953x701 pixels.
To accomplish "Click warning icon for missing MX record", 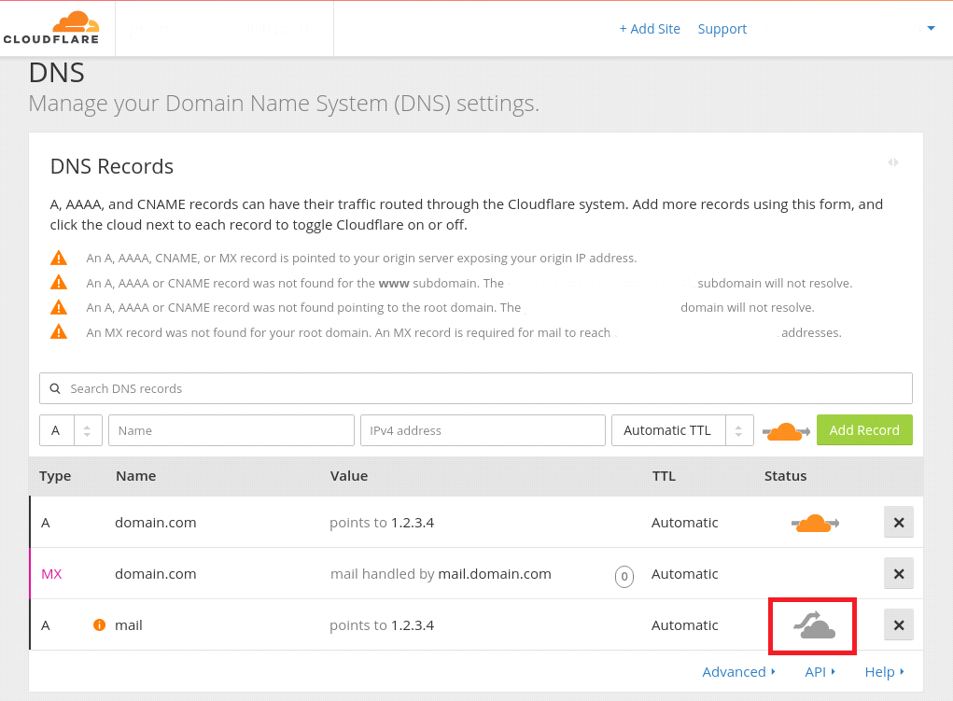I will coord(59,332).
